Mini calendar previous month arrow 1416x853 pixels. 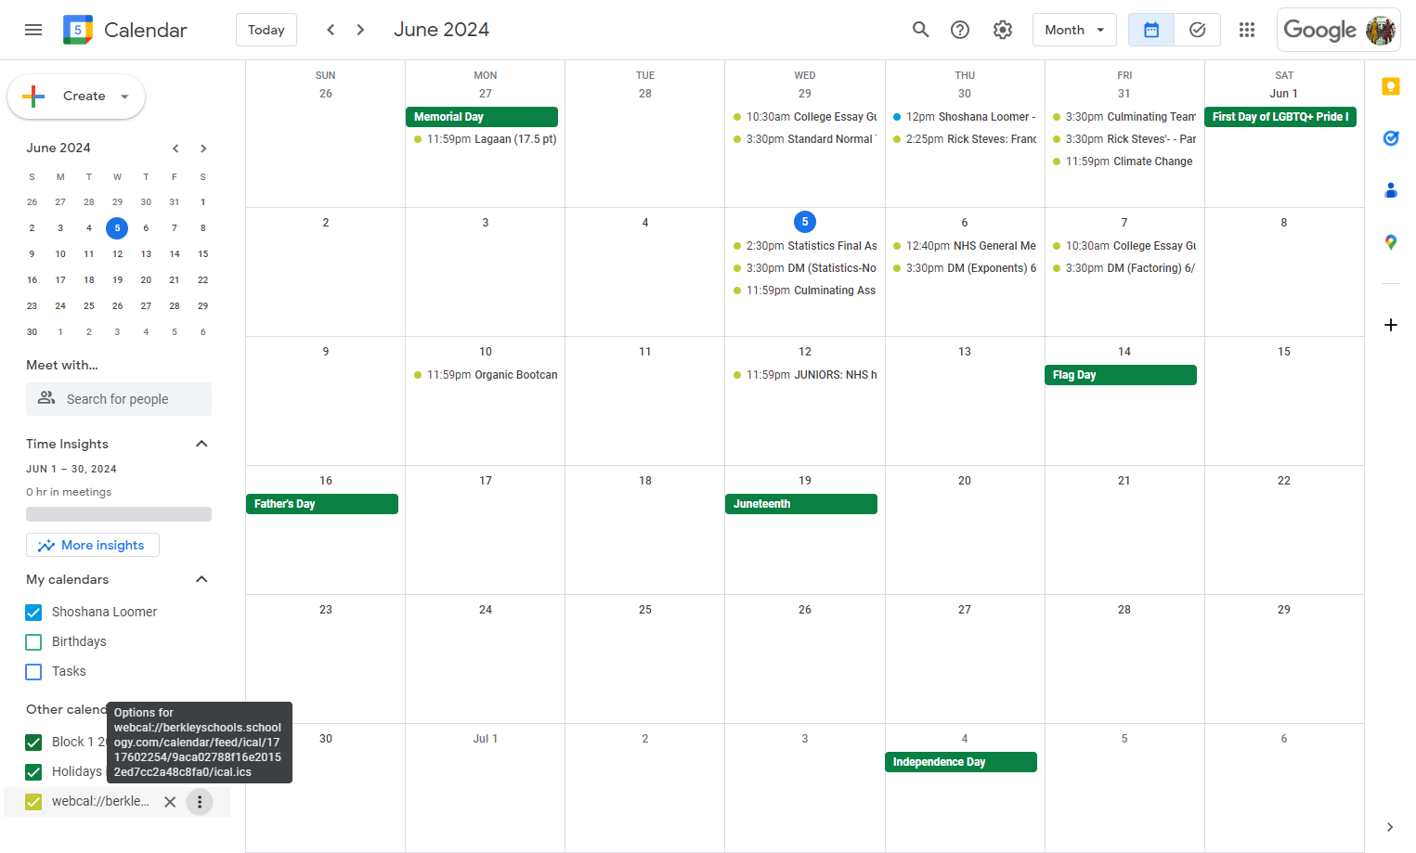point(175,149)
